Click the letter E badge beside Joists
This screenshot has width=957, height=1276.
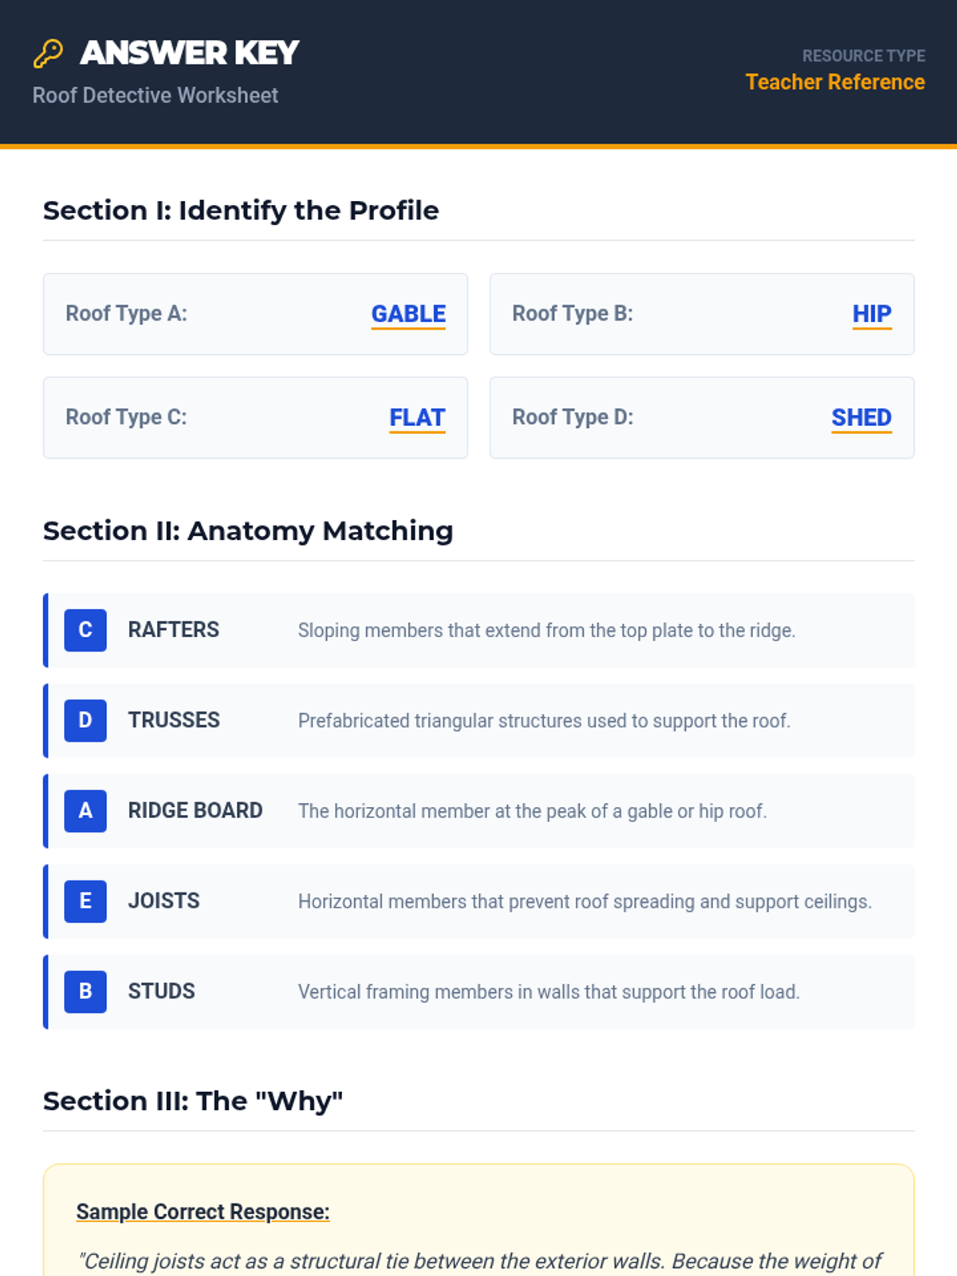pos(85,901)
